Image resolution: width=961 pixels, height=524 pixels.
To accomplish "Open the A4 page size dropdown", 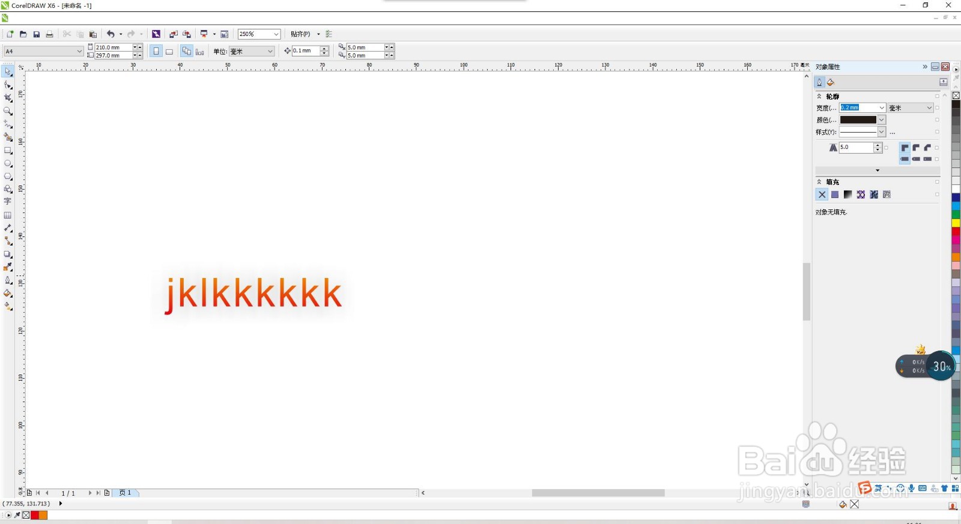I will (79, 52).
